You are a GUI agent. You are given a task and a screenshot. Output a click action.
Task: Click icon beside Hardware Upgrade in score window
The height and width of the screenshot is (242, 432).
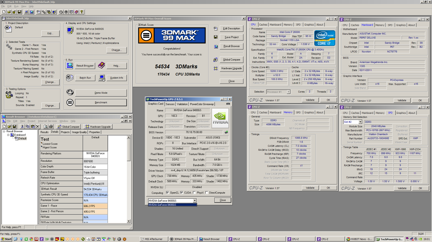pos(215,68)
